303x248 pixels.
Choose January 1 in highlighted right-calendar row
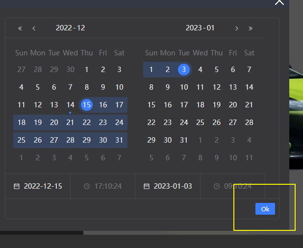[x=151, y=70]
